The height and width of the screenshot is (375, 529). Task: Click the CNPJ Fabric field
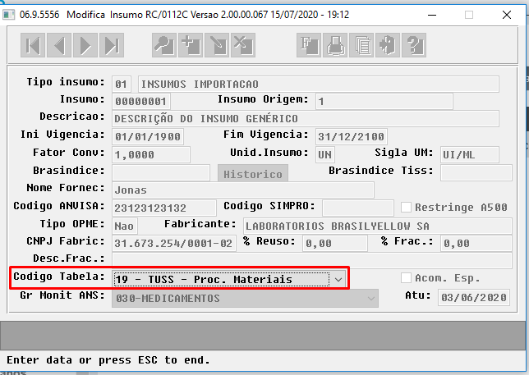174,244
